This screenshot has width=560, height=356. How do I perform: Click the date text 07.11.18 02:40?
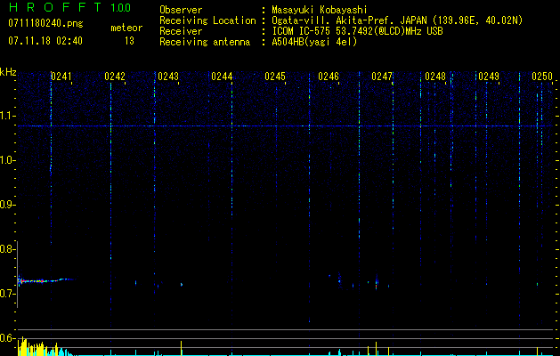tap(45, 41)
